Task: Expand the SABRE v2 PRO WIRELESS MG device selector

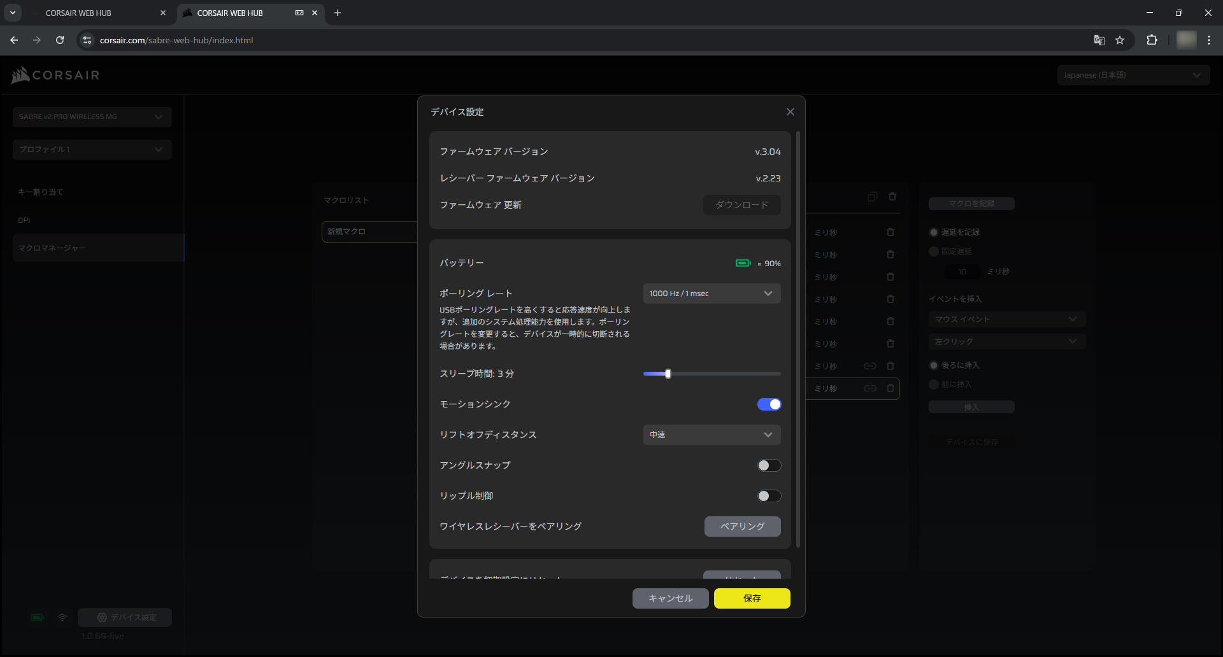Action: 92,117
